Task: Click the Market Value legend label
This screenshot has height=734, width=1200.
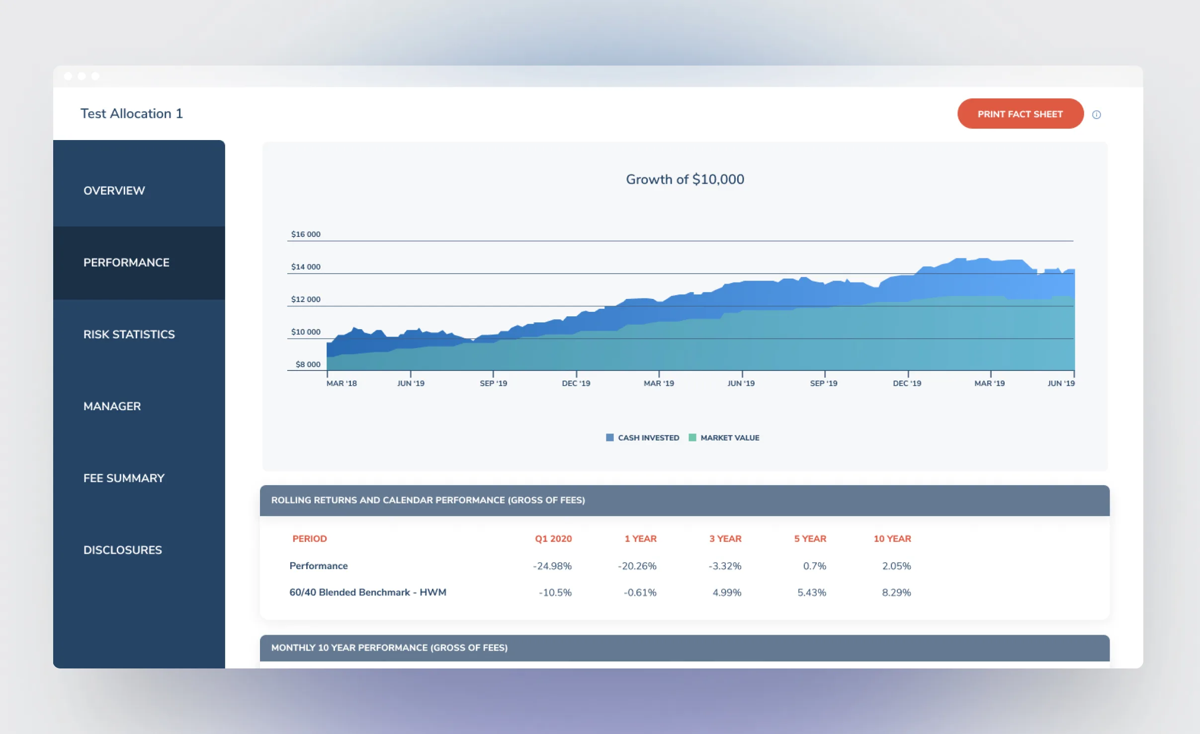Action: (x=730, y=438)
